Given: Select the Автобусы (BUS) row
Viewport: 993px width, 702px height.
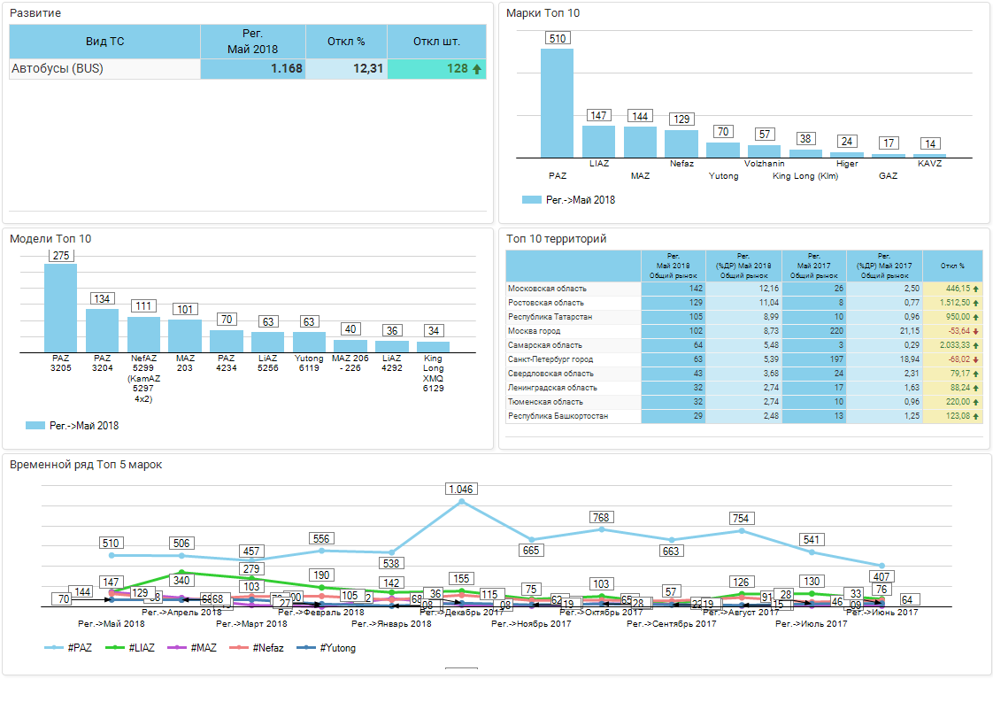Looking at the screenshot, I should pos(58,69).
